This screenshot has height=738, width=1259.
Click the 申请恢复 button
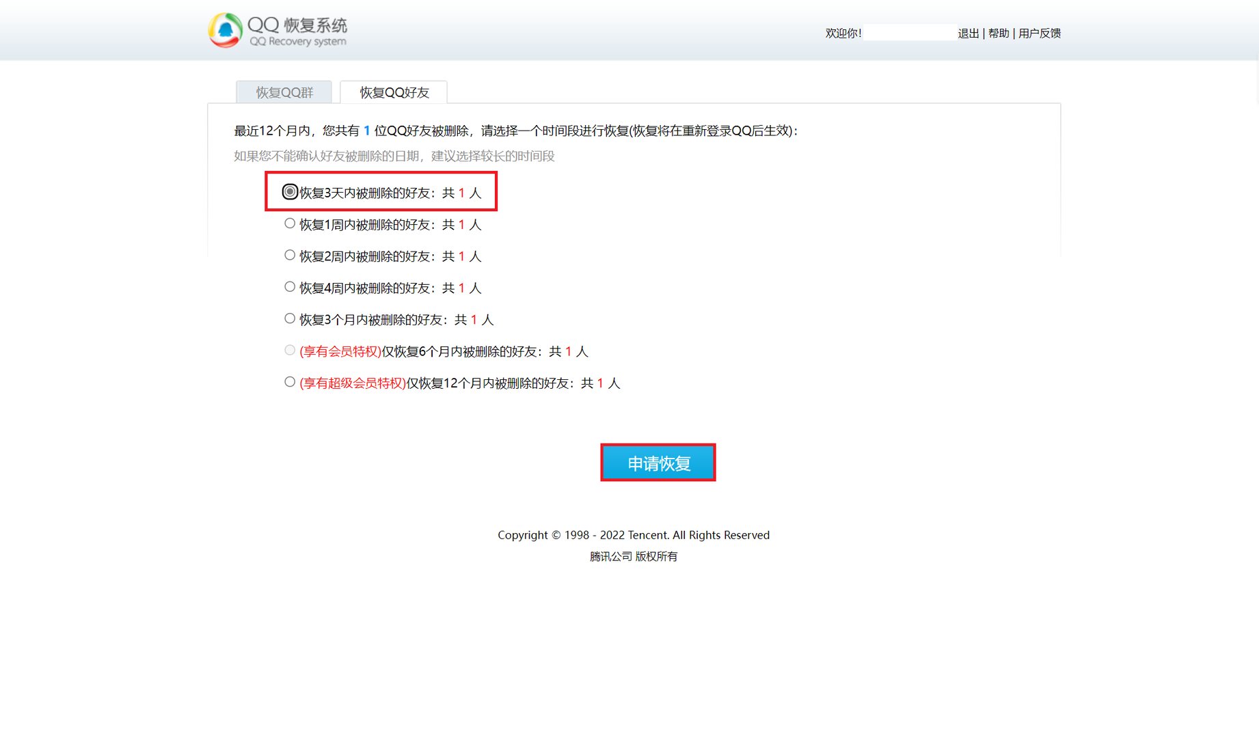pos(658,462)
